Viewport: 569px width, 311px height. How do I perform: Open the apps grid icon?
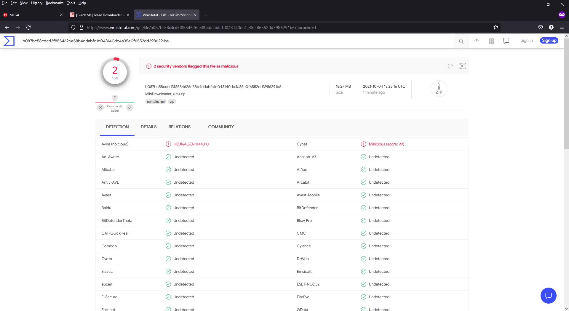[491, 41]
